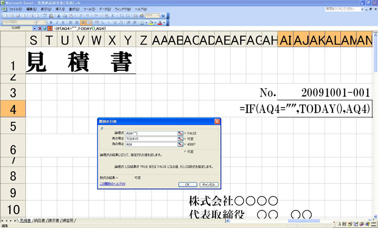Click the Drawing toolbar icon
The height and width of the screenshot is (228, 378).
click(x=142, y=16)
